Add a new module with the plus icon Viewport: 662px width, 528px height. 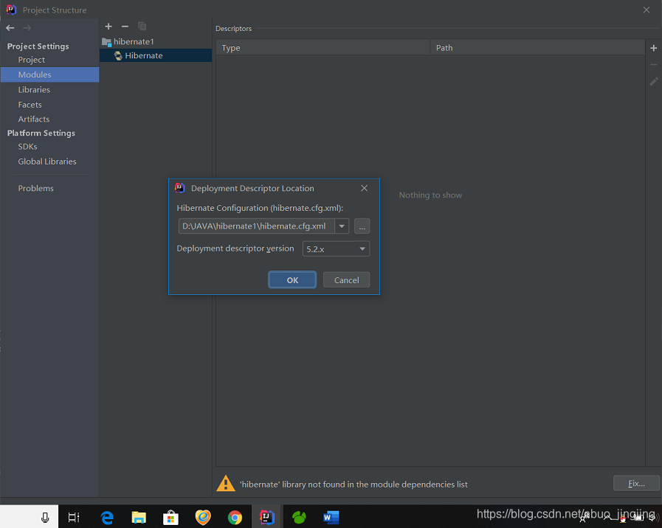click(x=108, y=26)
